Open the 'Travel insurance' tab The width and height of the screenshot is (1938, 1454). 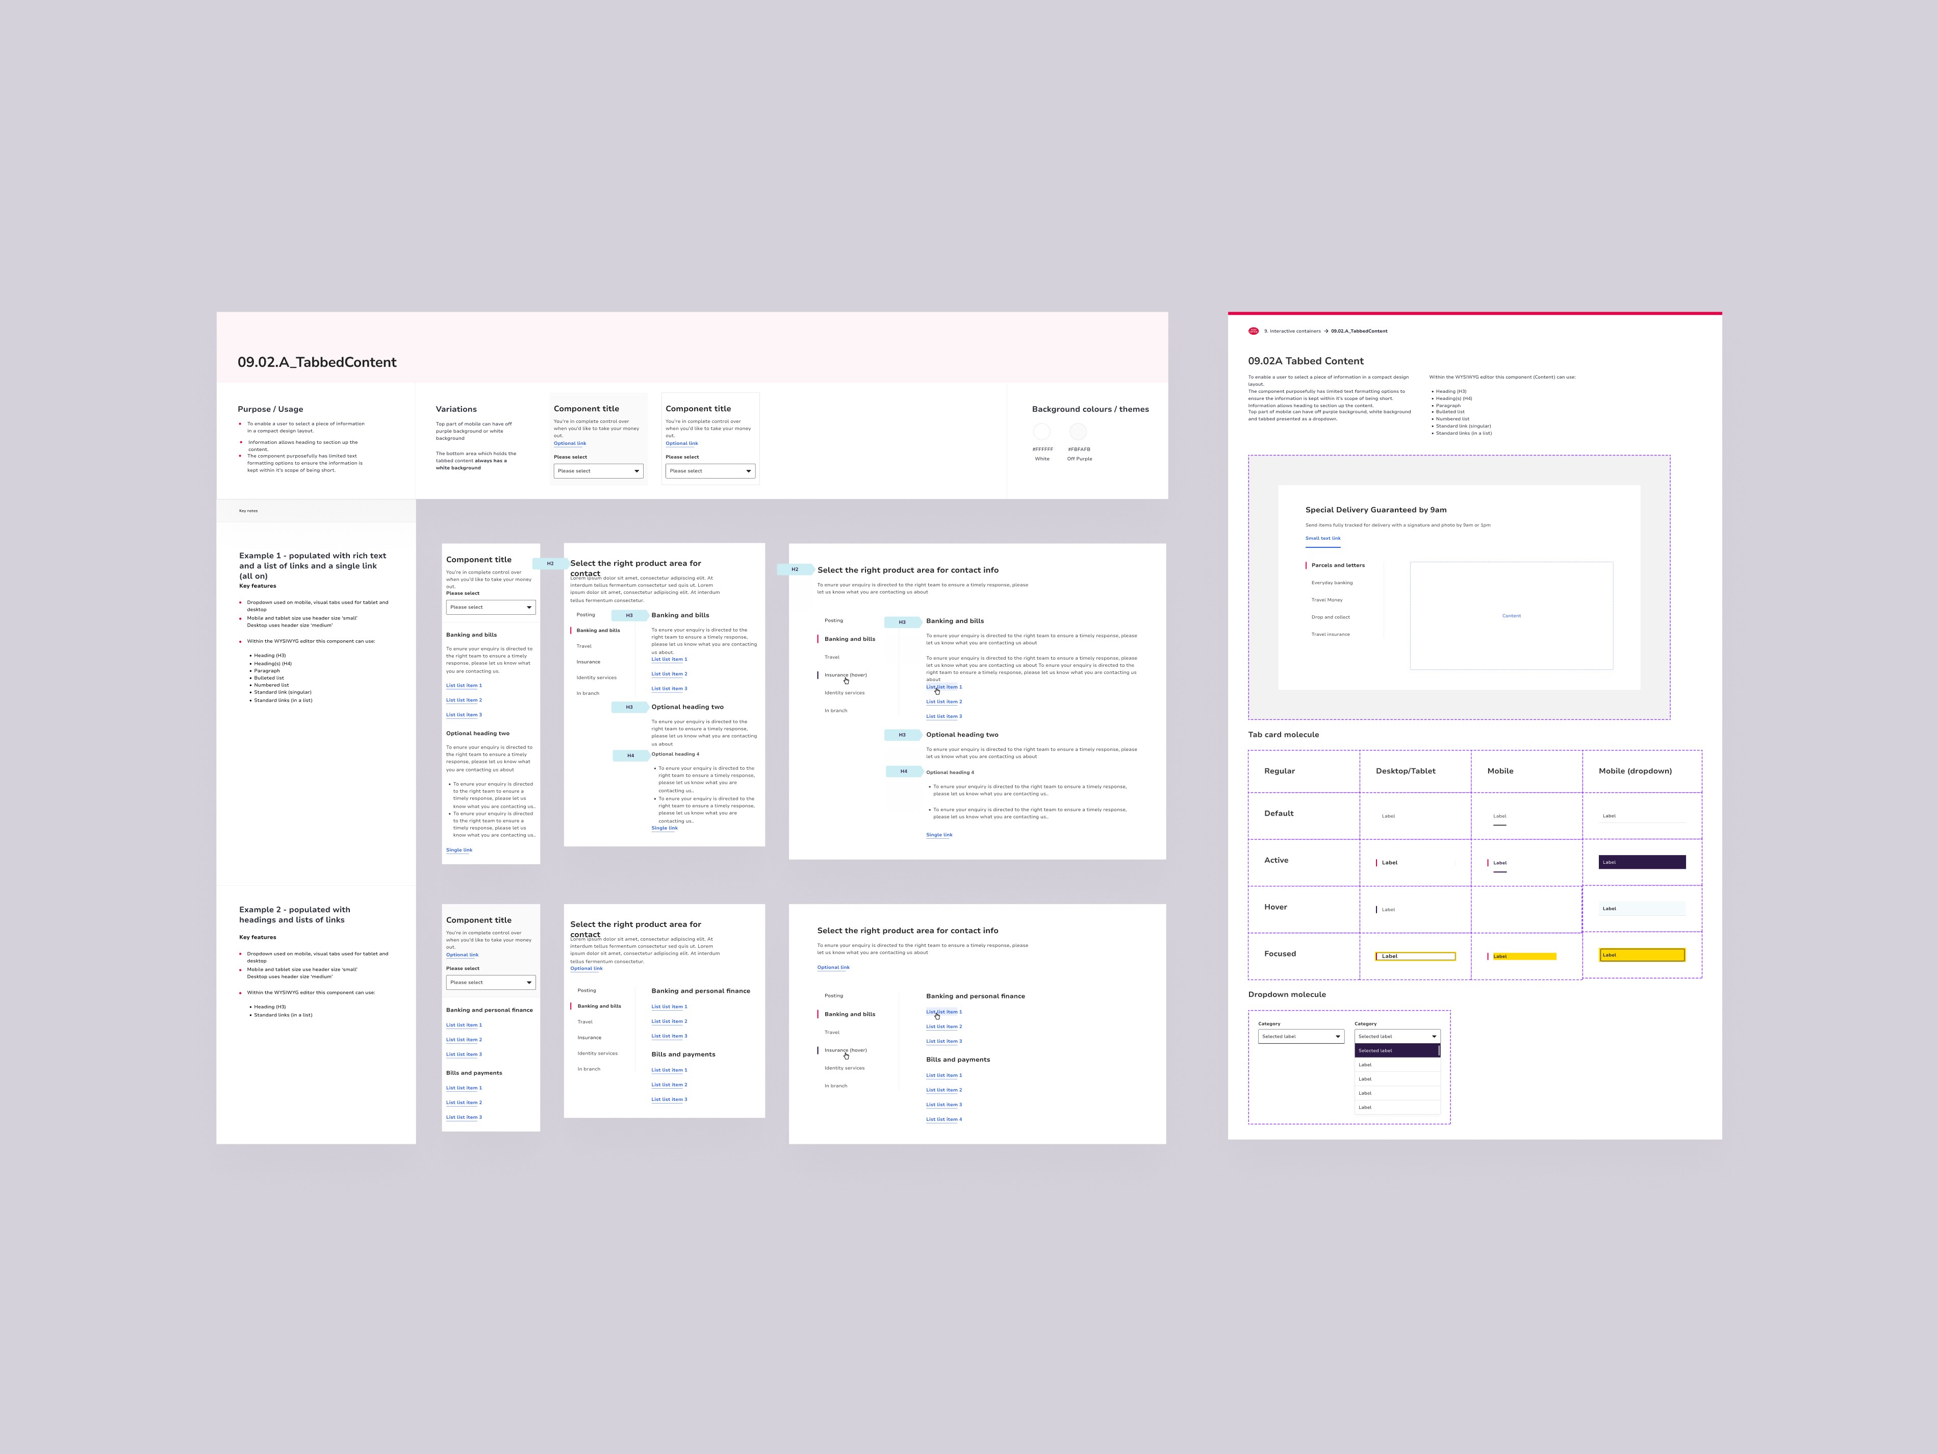pyautogui.click(x=1330, y=635)
